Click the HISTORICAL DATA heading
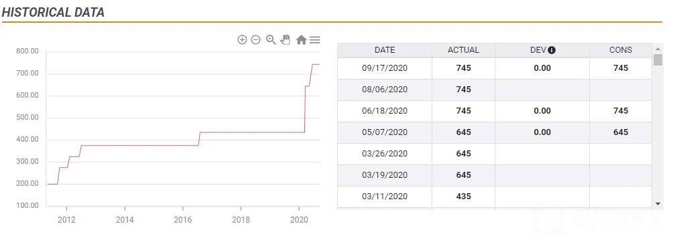673x248 pixels. tap(53, 12)
